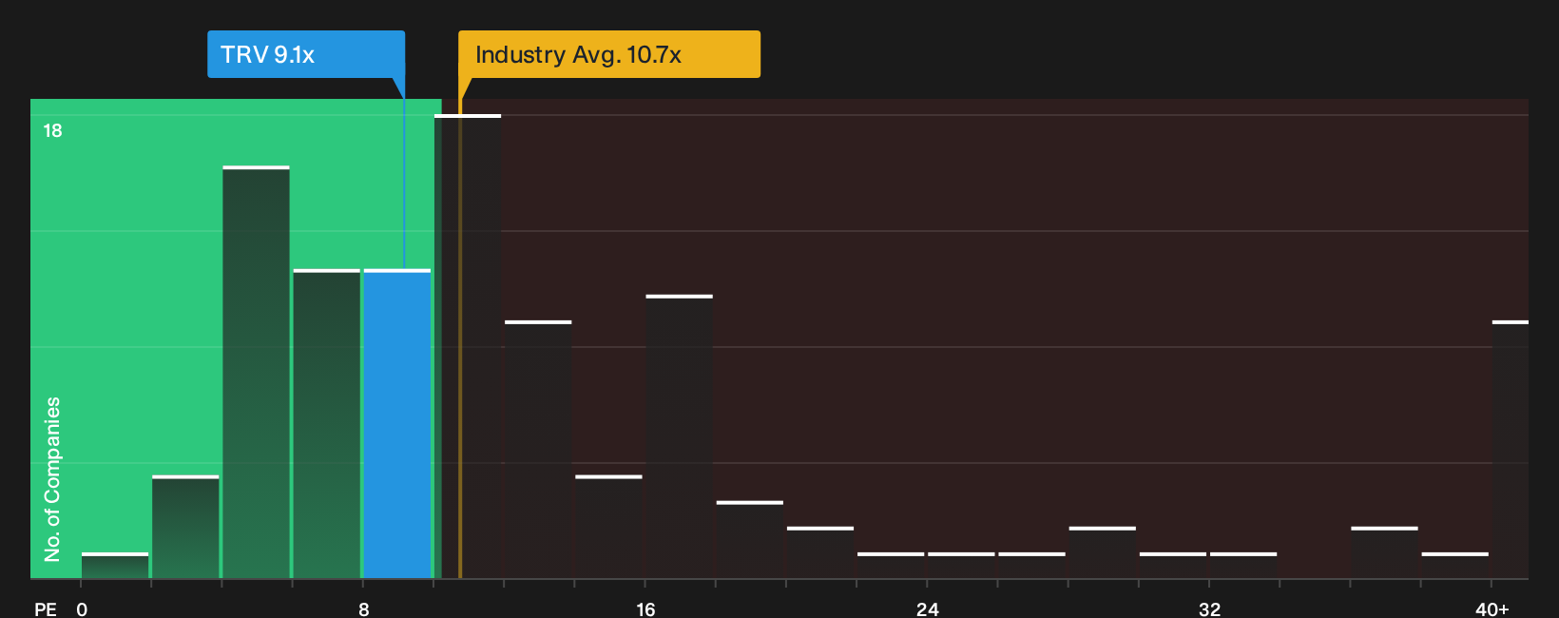
Task: Click the Industry Avg. 10.7x yellow label
Action: click(609, 54)
